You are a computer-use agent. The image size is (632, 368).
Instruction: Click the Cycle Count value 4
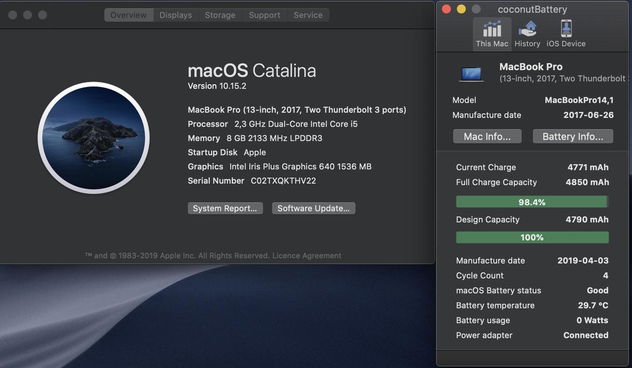(x=606, y=276)
